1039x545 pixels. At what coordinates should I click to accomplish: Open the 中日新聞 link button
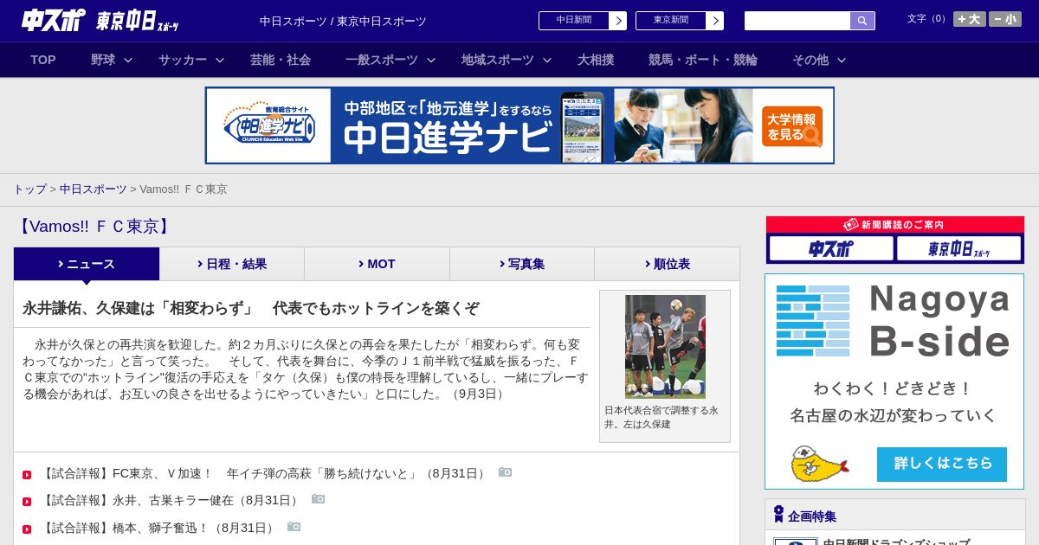574,21
